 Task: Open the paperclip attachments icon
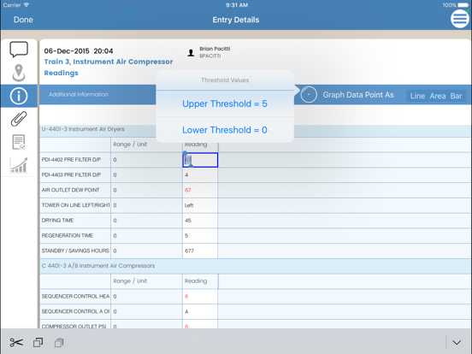pos(19,119)
